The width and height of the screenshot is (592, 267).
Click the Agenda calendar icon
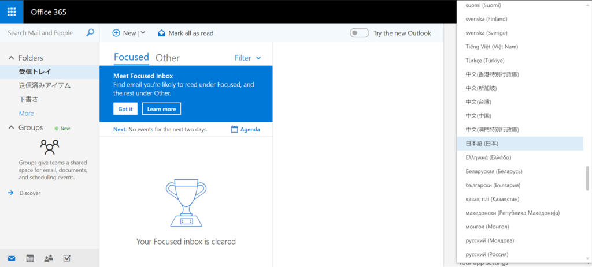[x=235, y=129]
